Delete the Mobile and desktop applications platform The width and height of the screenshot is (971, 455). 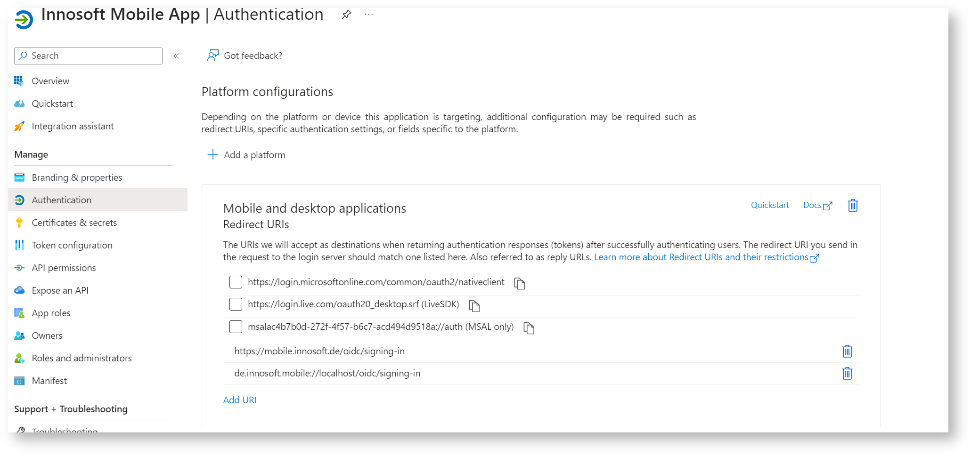click(x=852, y=206)
